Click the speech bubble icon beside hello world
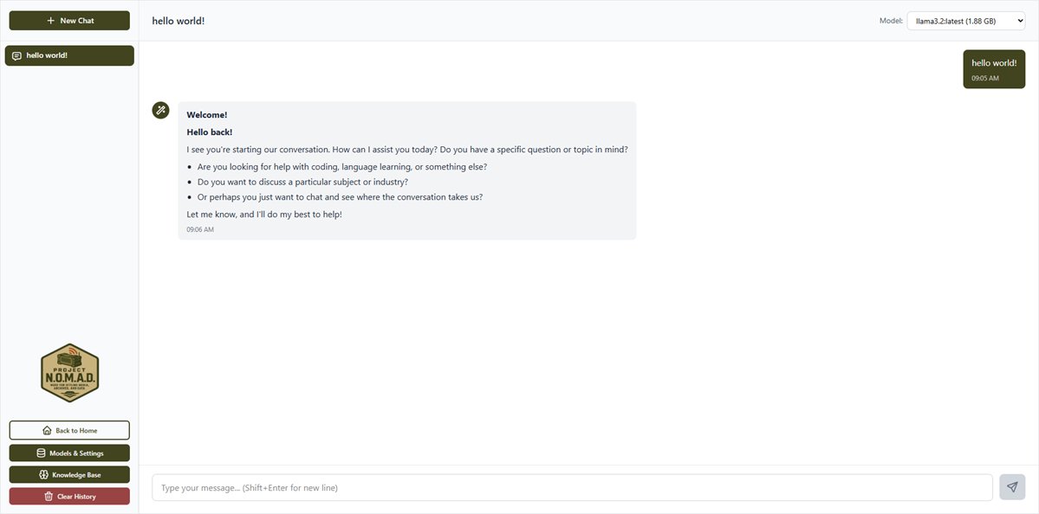This screenshot has width=1039, height=514. click(16, 55)
